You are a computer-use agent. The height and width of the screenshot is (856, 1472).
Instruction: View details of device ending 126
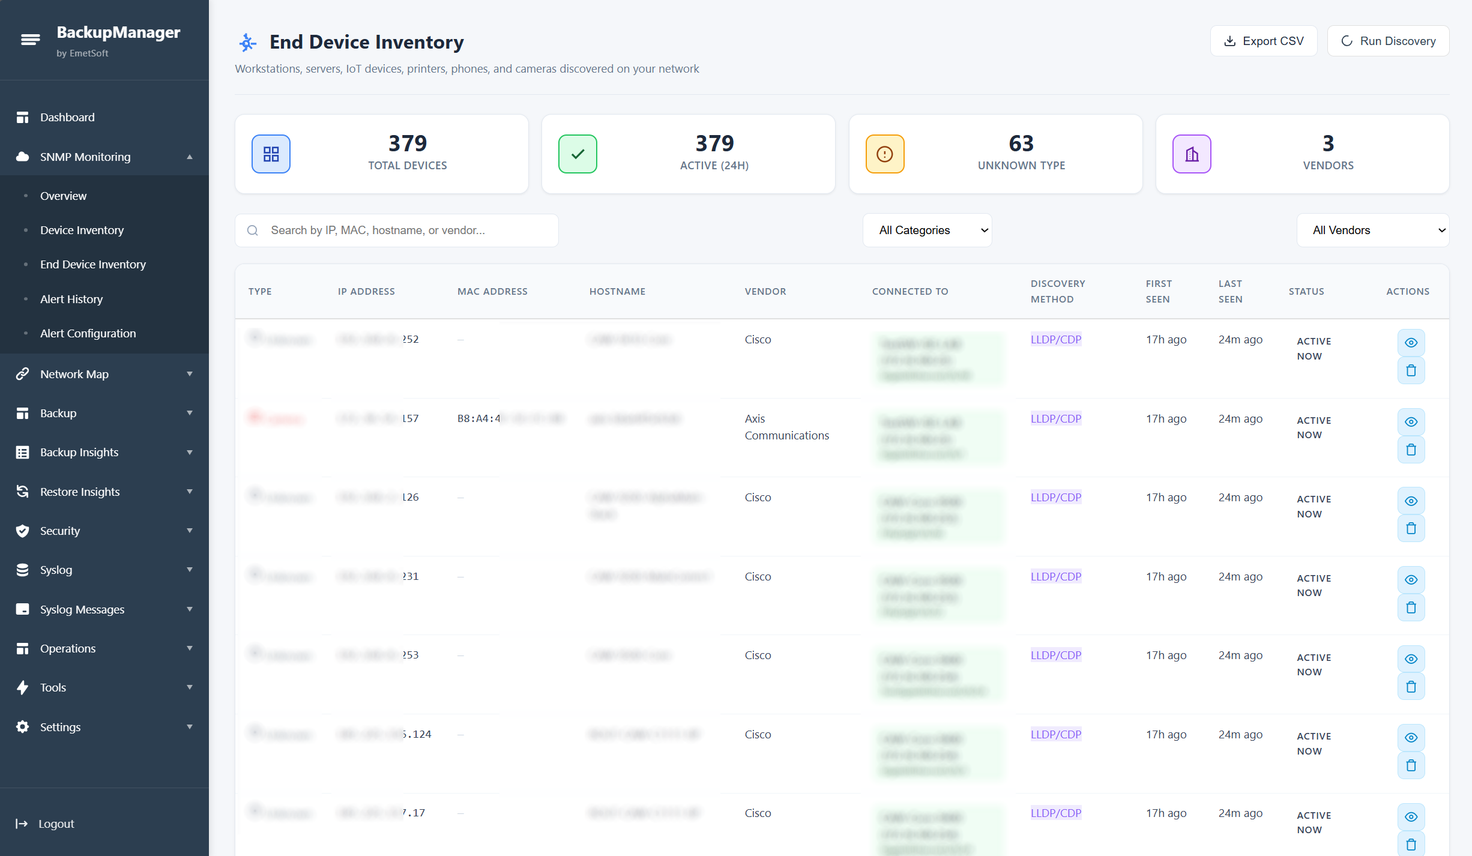[1411, 501]
